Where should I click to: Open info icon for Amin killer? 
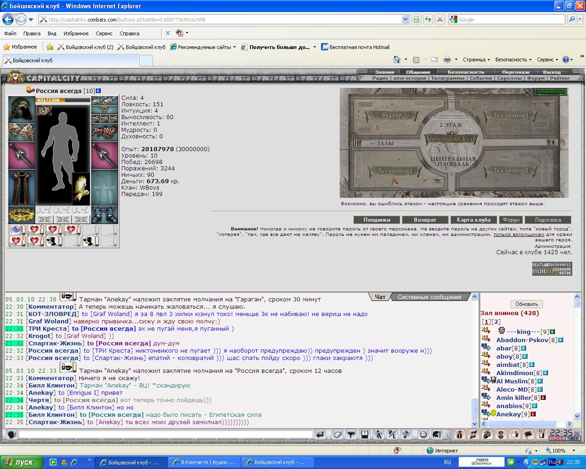pyautogui.click(x=543, y=398)
